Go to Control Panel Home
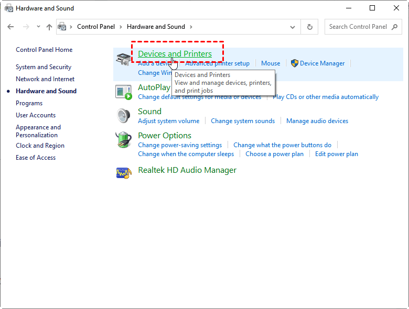 tap(44, 50)
